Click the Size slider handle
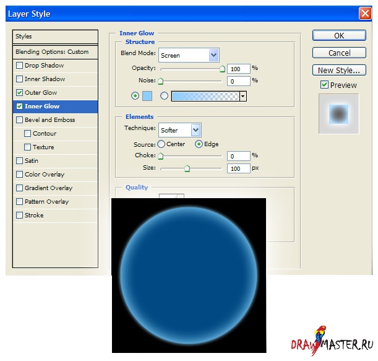The width and height of the screenshot is (378, 361). pyautogui.click(x=187, y=168)
